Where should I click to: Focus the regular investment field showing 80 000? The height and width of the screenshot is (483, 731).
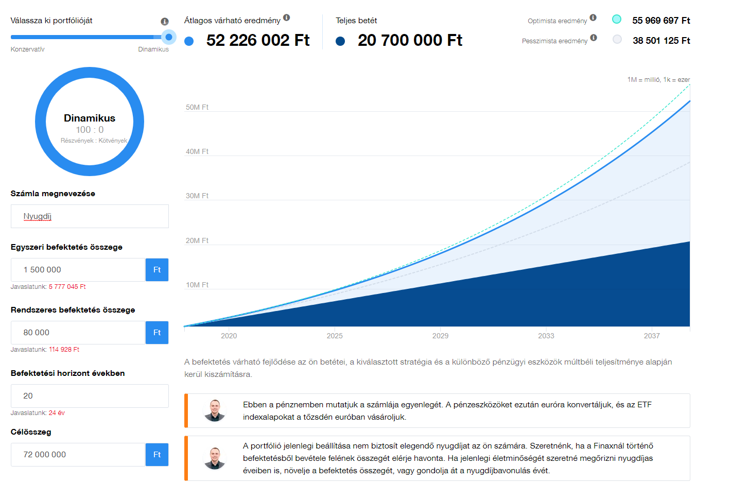(x=78, y=333)
